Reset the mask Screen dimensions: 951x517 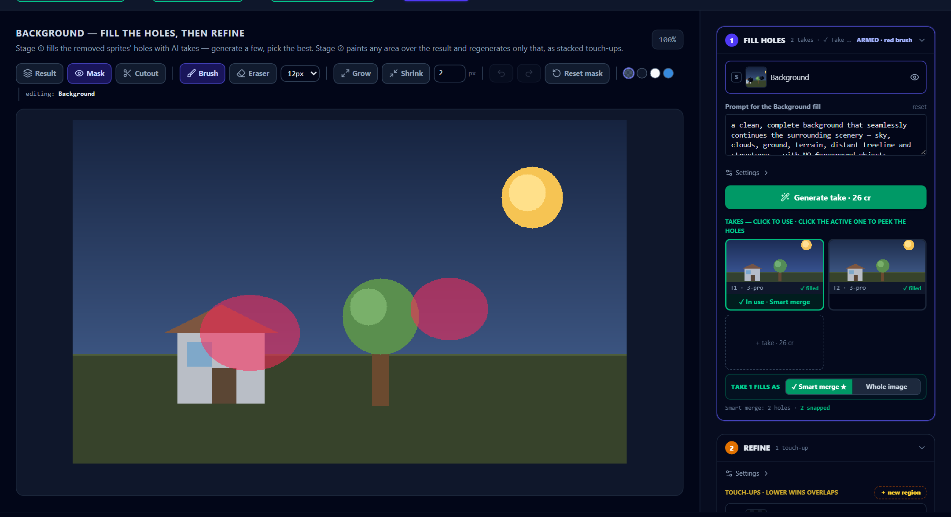point(577,73)
